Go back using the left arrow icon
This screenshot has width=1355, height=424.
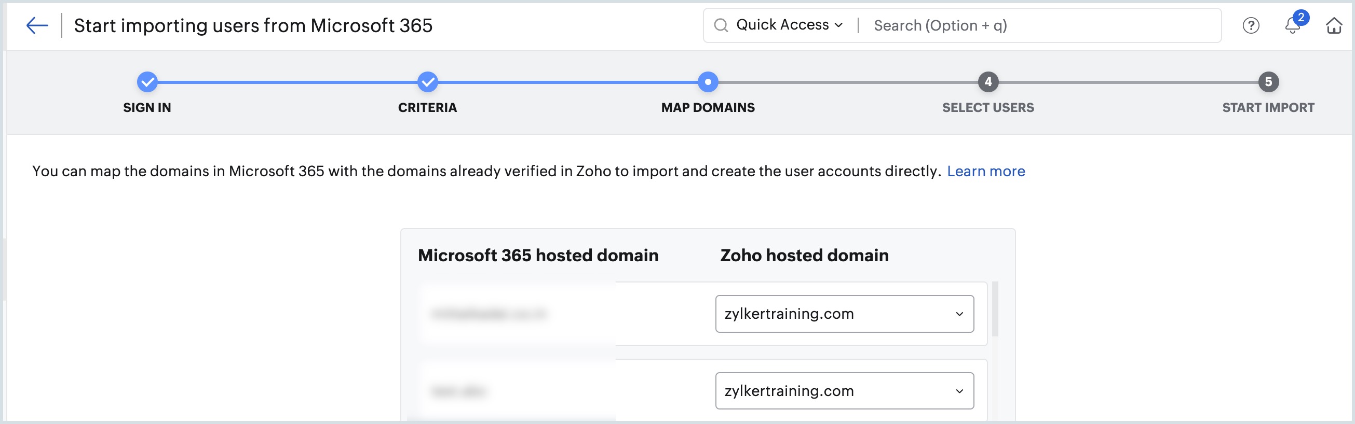pyautogui.click(x=37, y=25)
